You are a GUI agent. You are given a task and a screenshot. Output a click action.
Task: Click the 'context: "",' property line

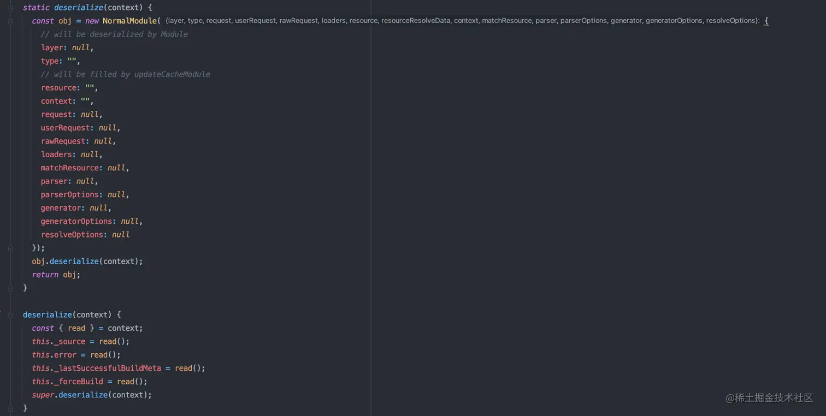coord(67,101)
